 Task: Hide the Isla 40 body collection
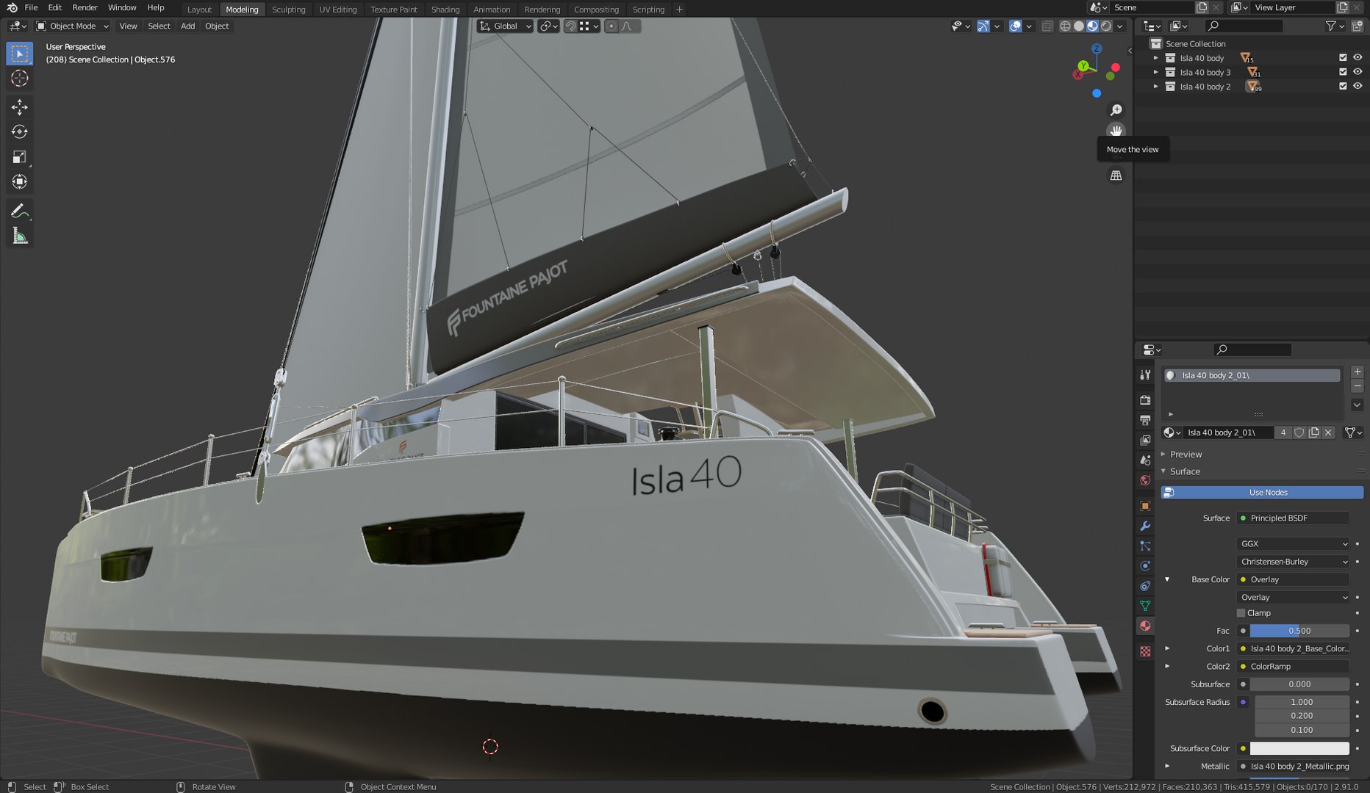click(1358, 58)
